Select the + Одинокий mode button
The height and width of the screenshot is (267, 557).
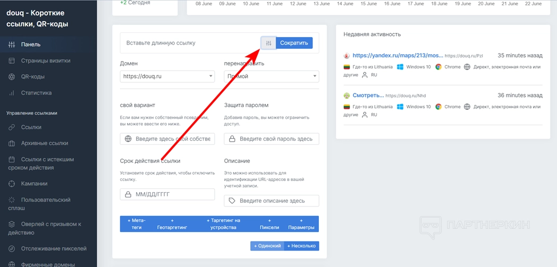point(267,246)
